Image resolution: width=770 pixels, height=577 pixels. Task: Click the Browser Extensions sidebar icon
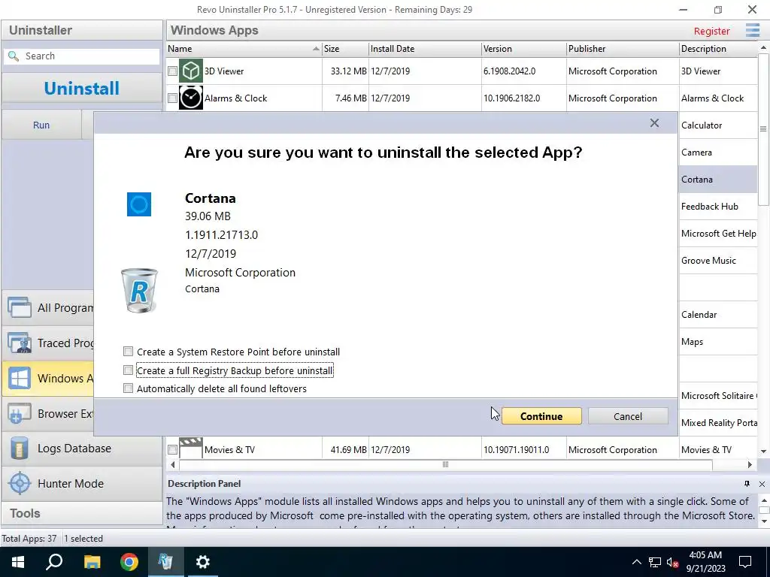click(x=20, y=414)
